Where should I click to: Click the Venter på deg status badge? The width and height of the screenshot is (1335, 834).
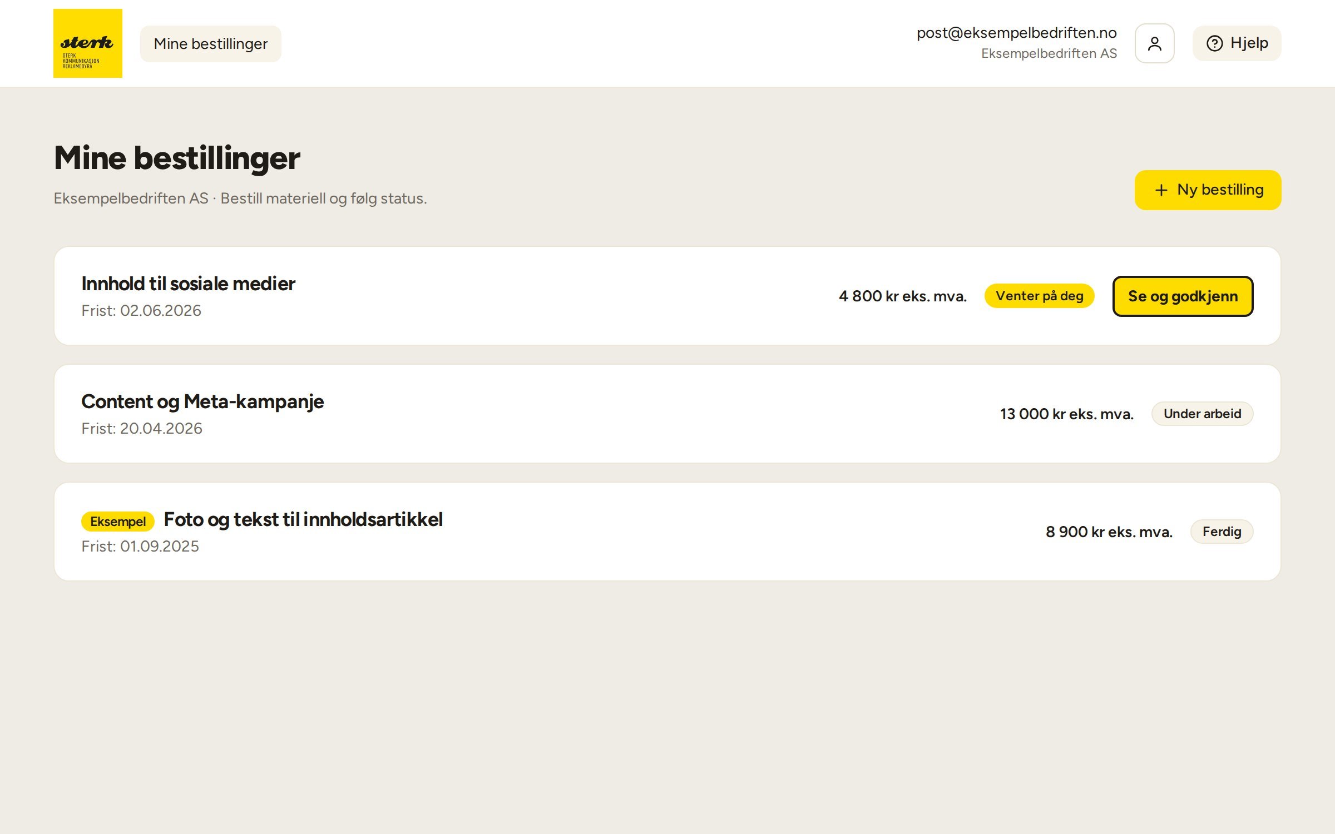click(x=1039, y=296)
